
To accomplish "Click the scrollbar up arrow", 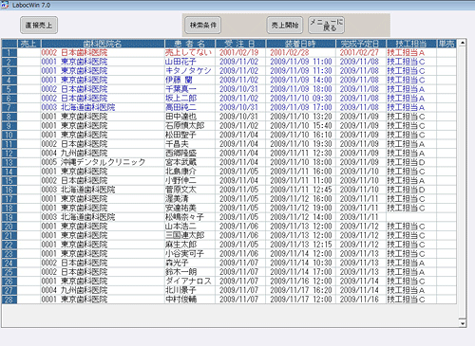I will pyautogui.click(x=463, y=43).
